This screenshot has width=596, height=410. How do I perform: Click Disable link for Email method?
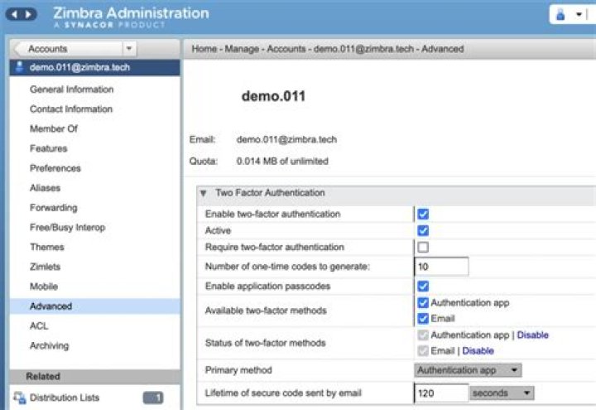click(x=478, y=350)
